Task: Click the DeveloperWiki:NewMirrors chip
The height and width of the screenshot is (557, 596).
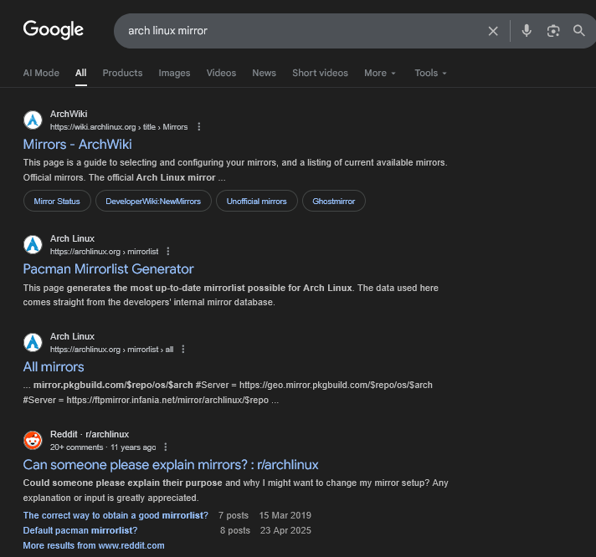Action: click(153, 202)
